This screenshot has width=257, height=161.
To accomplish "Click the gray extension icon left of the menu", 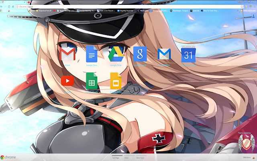I will pyautogui.click(x=251, y=6).
